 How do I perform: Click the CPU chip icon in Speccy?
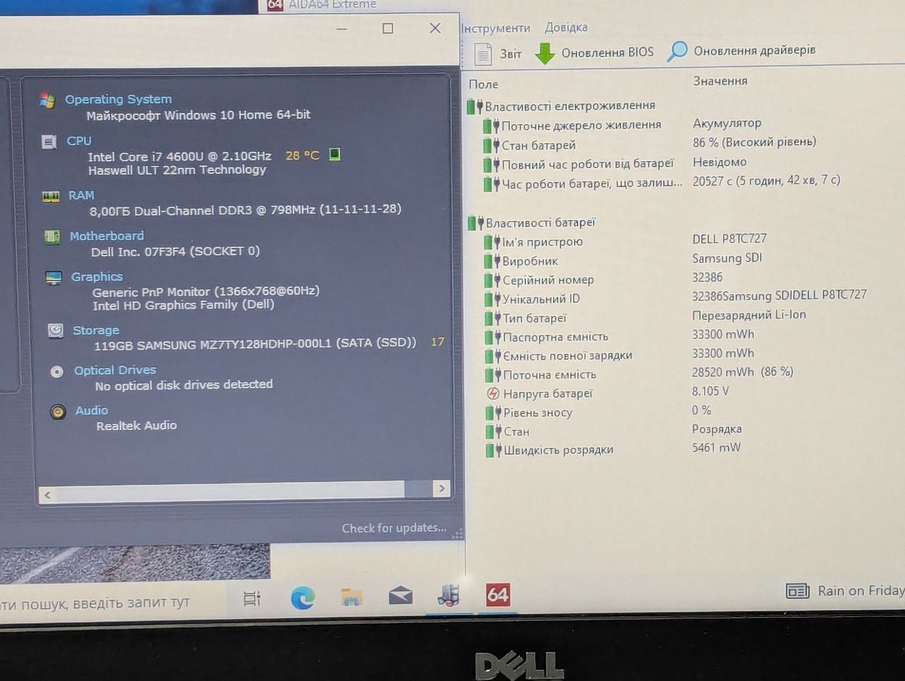(49, 142)
